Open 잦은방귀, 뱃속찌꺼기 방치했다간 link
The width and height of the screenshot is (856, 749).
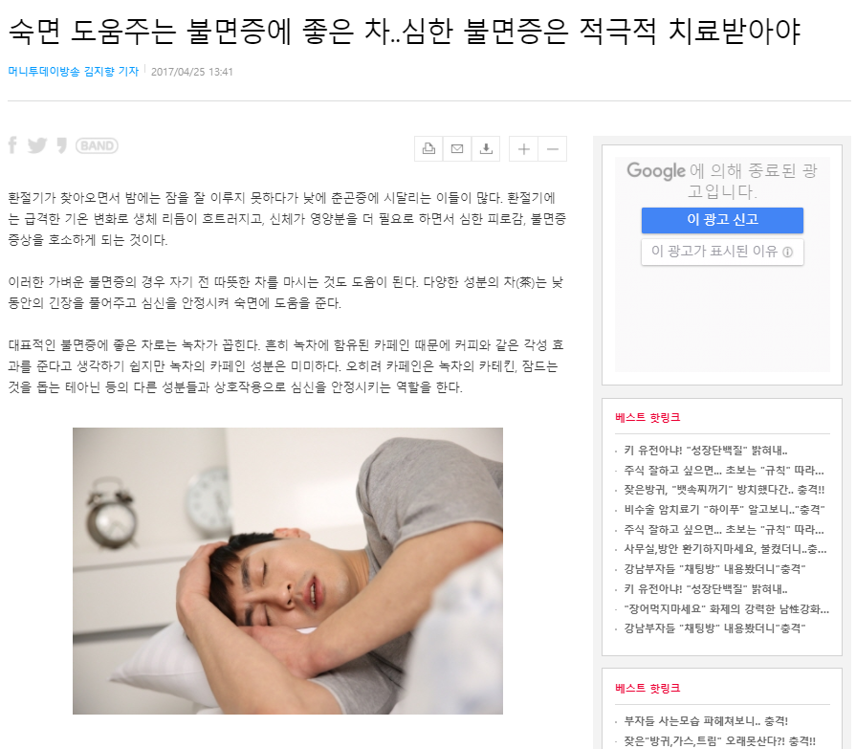[x=724, y=490]
